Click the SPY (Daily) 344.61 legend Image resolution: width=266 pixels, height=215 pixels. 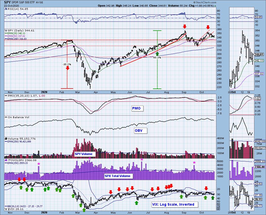point(21,31)
